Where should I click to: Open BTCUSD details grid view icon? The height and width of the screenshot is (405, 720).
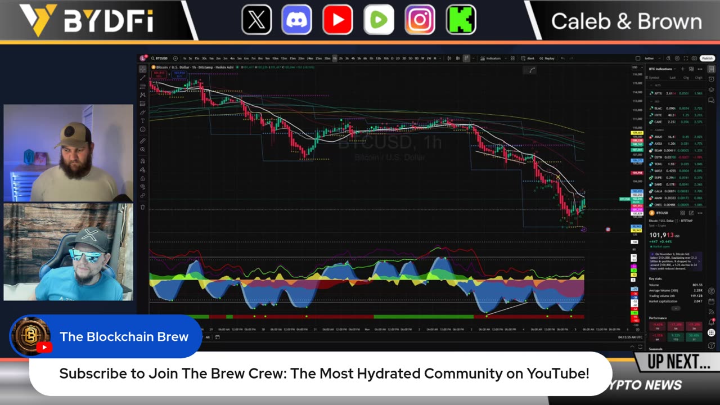tap(682, 213)
